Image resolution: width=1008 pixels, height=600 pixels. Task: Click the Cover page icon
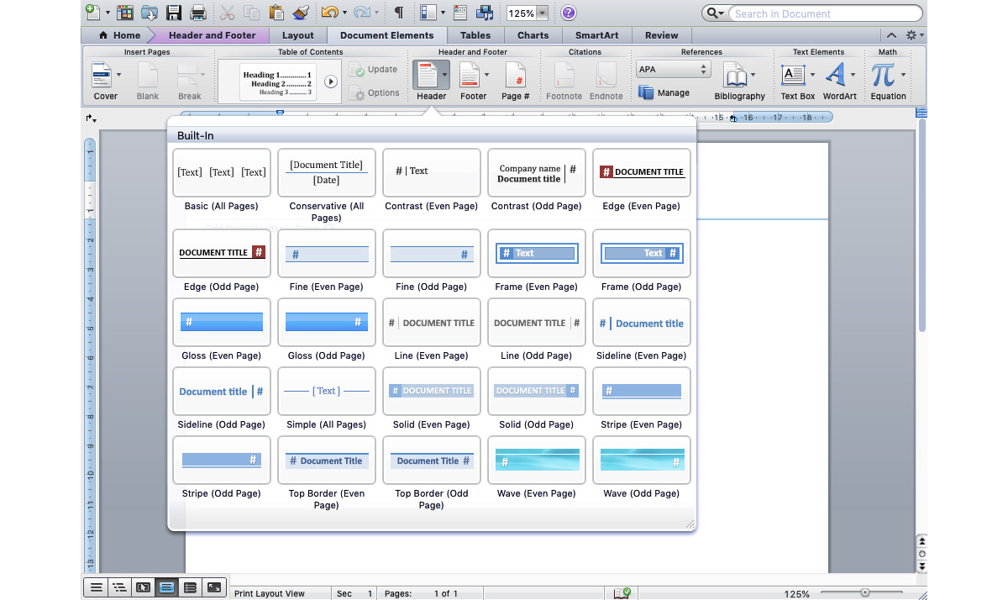[103, 76]
